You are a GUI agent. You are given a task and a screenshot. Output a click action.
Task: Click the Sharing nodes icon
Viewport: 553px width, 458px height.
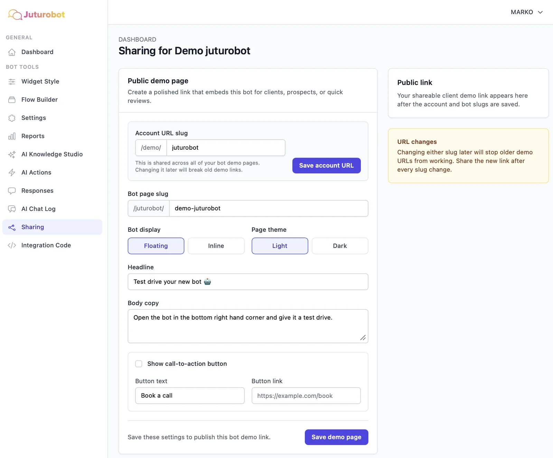pyautogui.click(x=12, y=227)
